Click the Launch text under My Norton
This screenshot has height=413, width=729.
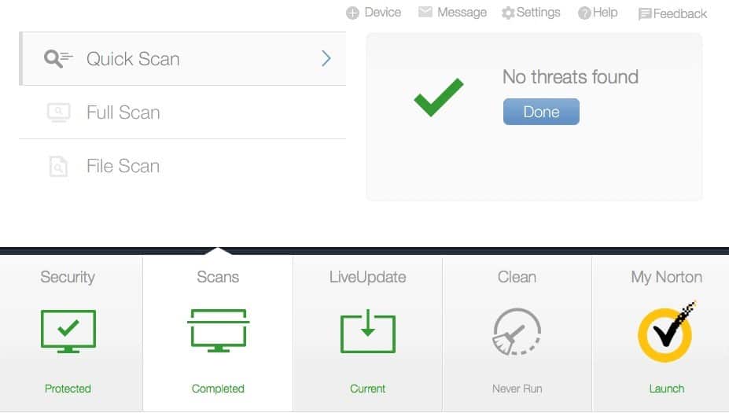coord(667,389)
